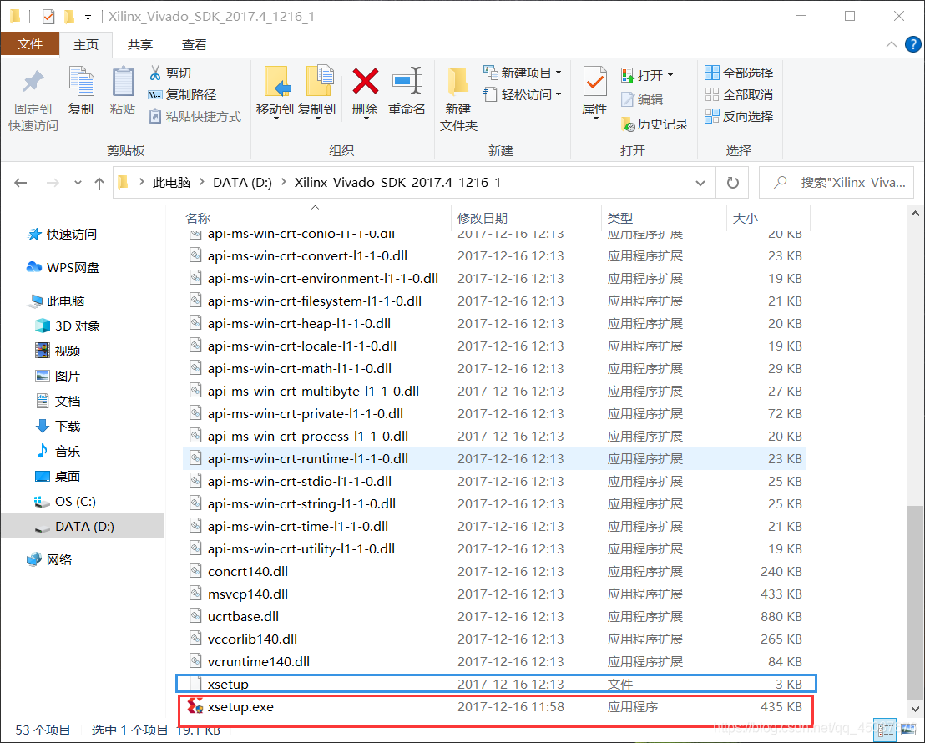
Task: Select the Home (主页) ribbon tab
Action: [x=86, y=45]
